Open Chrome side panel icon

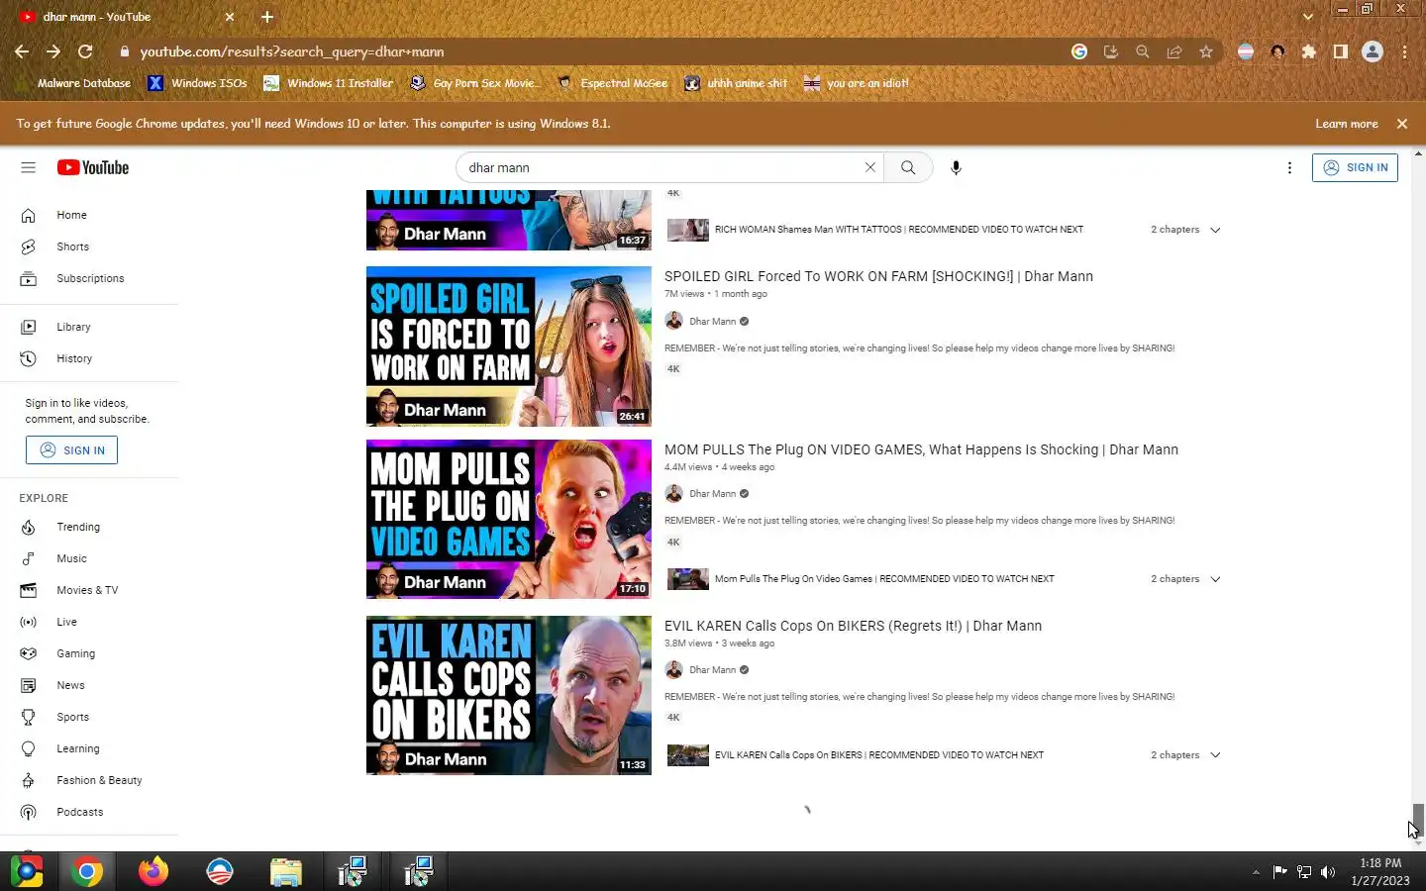click(1340, 51)
